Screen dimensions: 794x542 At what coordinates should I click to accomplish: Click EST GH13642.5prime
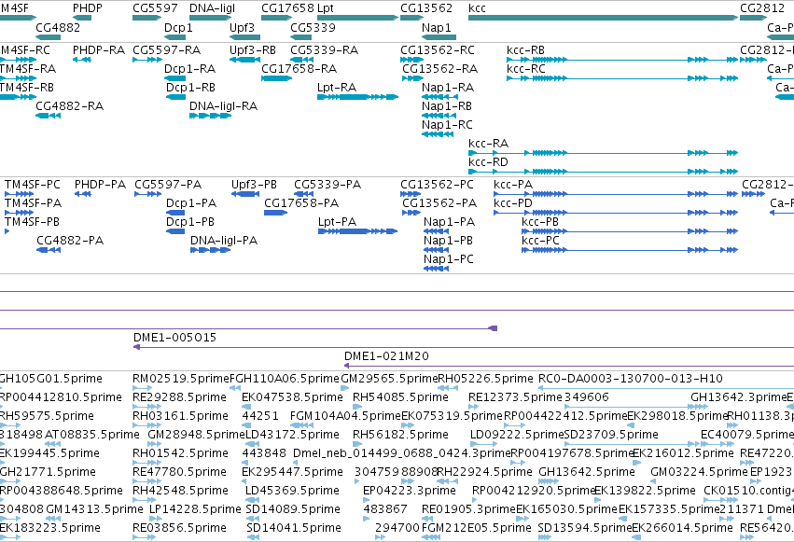pos(549,481)
